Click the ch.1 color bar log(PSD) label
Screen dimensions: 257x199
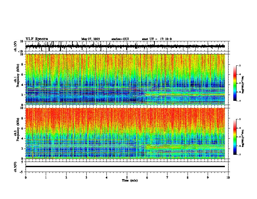coord(243,85)
